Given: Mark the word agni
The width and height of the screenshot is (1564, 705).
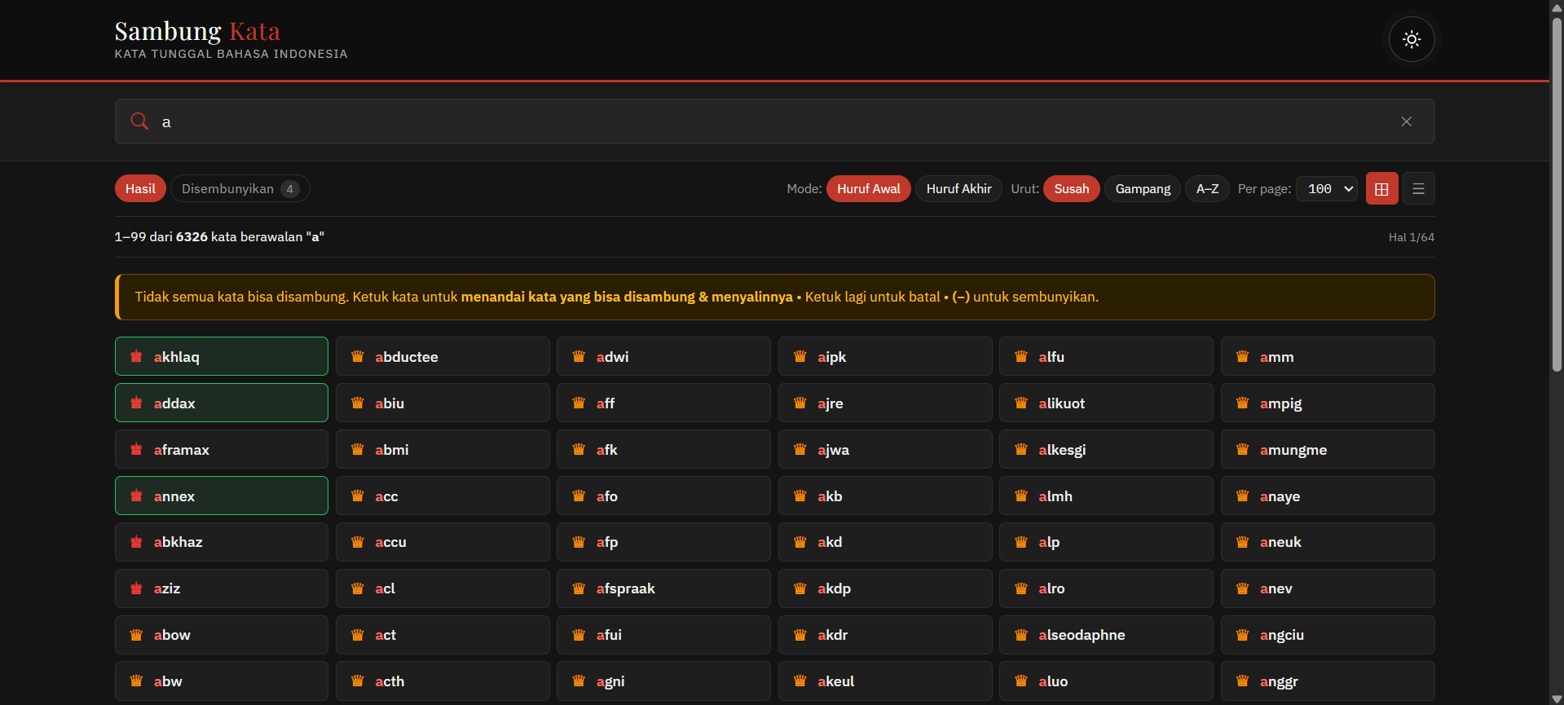Looking at the screenshot, I should [663, 681].
